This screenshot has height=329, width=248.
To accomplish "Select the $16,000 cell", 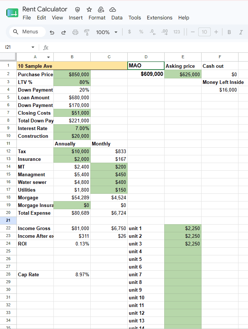I will (x=220, y=90).
